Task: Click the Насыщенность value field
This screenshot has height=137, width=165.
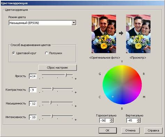Action: 33,104
